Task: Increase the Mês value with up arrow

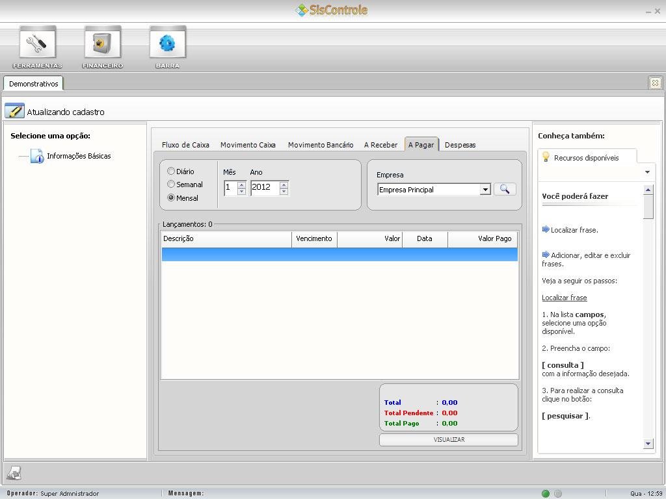Action: [x=241, y=185]
